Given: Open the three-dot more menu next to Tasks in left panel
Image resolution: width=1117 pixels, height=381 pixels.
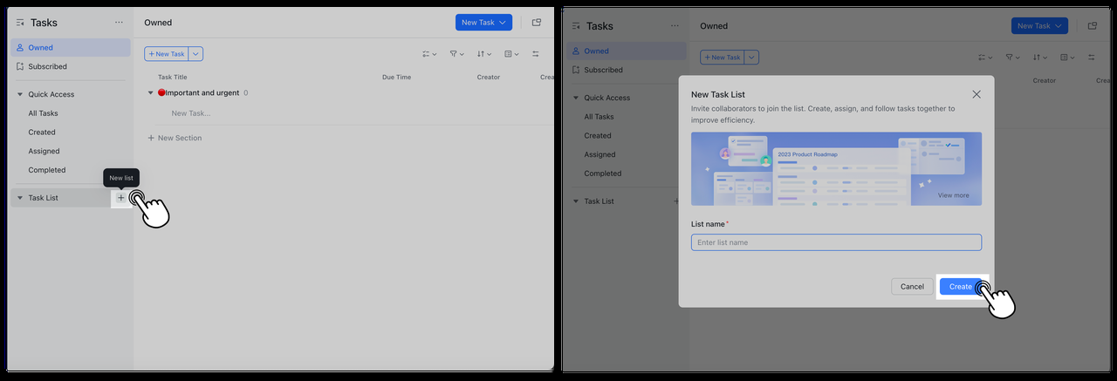Looking at the screenshot, I should click(119, 23).
